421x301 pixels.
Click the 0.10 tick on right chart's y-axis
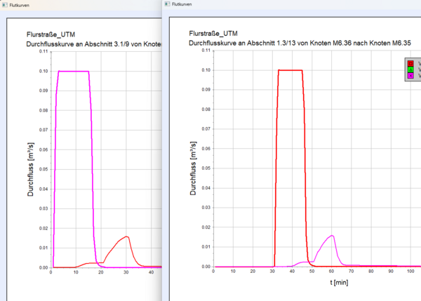[206, 70]
